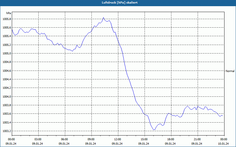The height and width of the screenshot is (147, 236).
Task: Click the 06:00 time axis label
Action: point(65,139)
